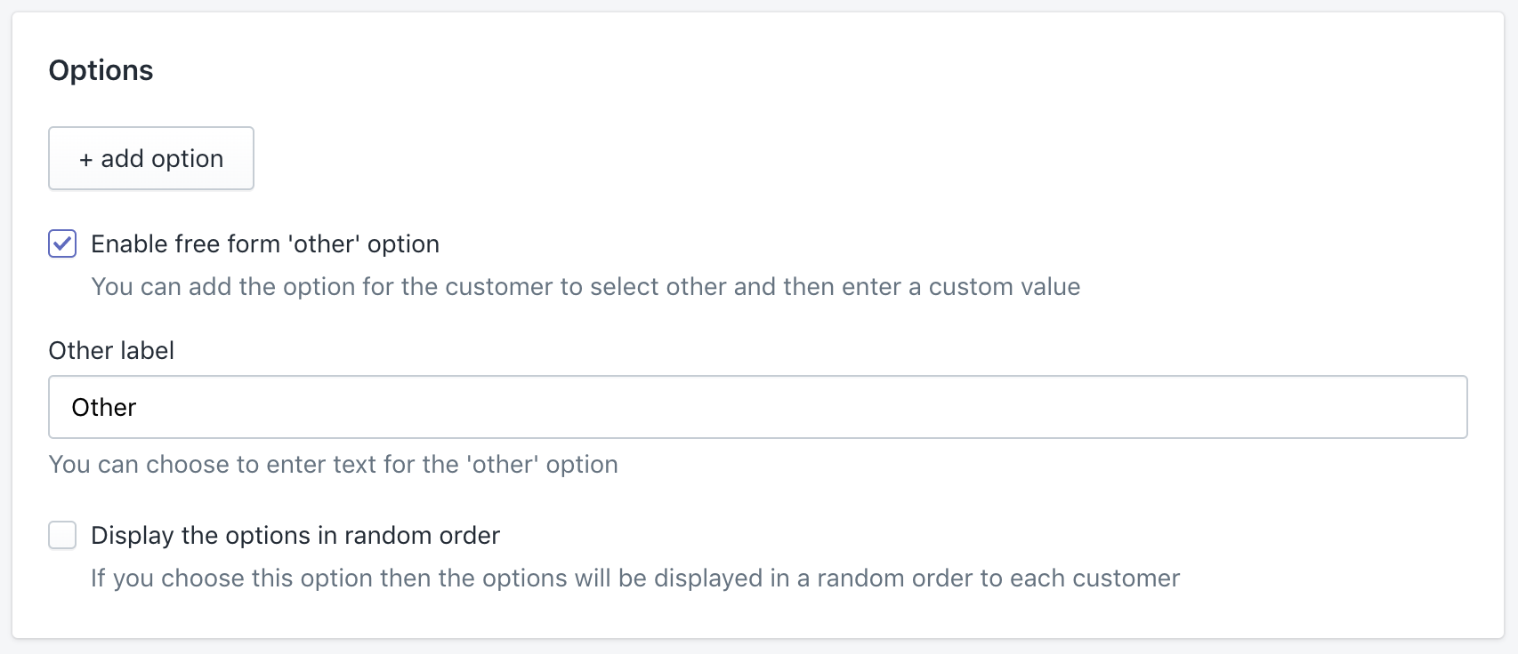Image resolution: width=1518 pixels, height=654 pixels.
Task: Click the 'Display the options in random order' label
Action: [295, 535]
